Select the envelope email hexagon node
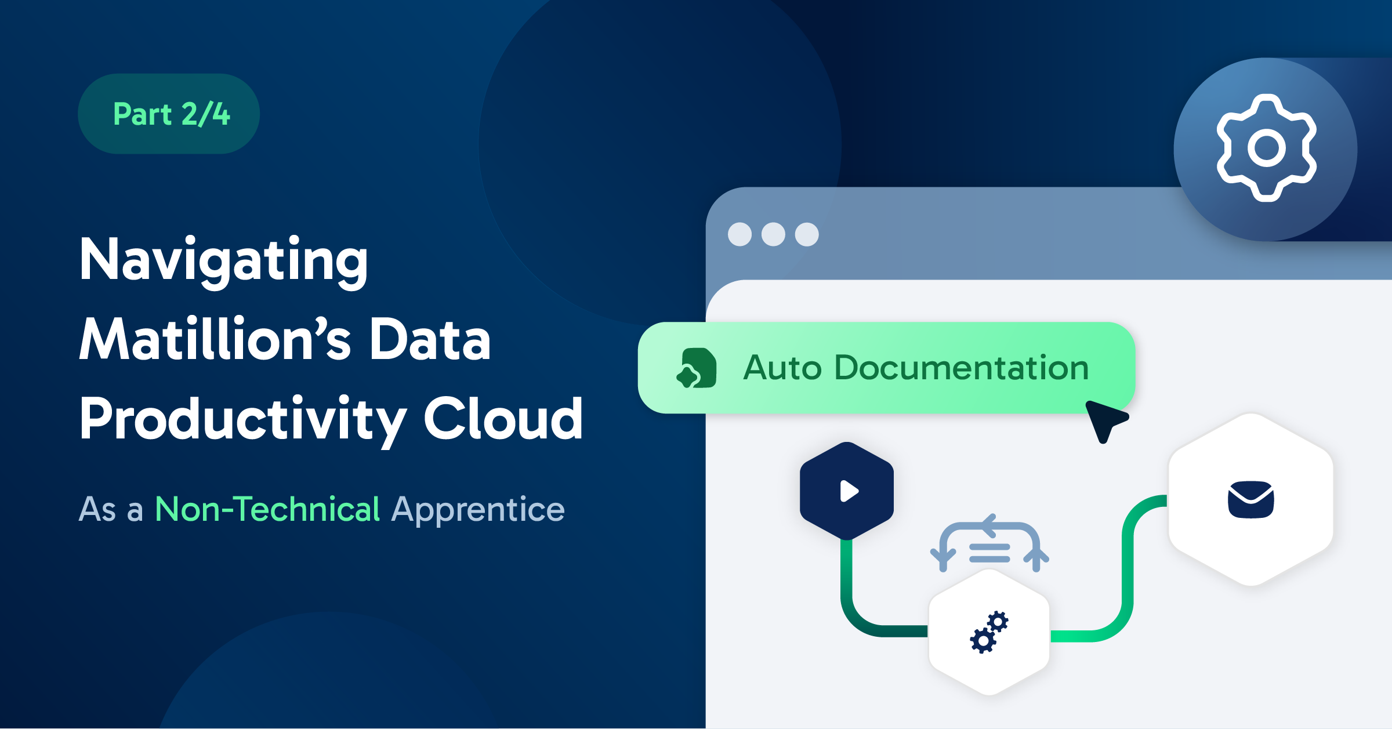The width and height of the screenshot is (1392, 729). coord(1250,499)
